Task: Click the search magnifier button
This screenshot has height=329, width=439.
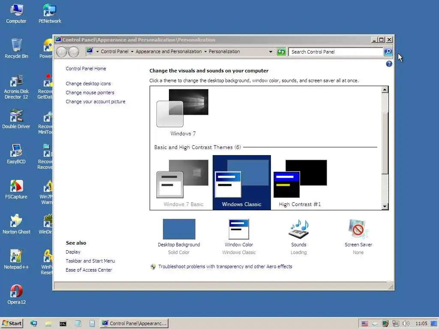Action: coord(388,52)
